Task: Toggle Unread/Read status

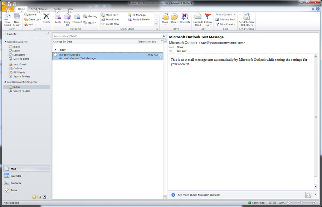Action: pos(198,20)
